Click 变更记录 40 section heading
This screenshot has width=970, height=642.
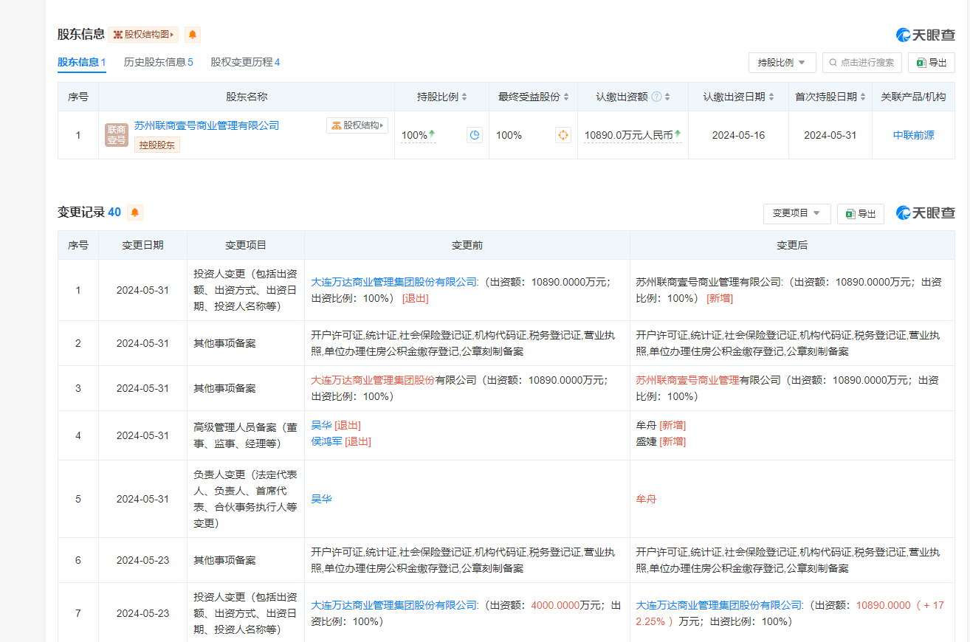pyautogui.click(x=89, y=213)
